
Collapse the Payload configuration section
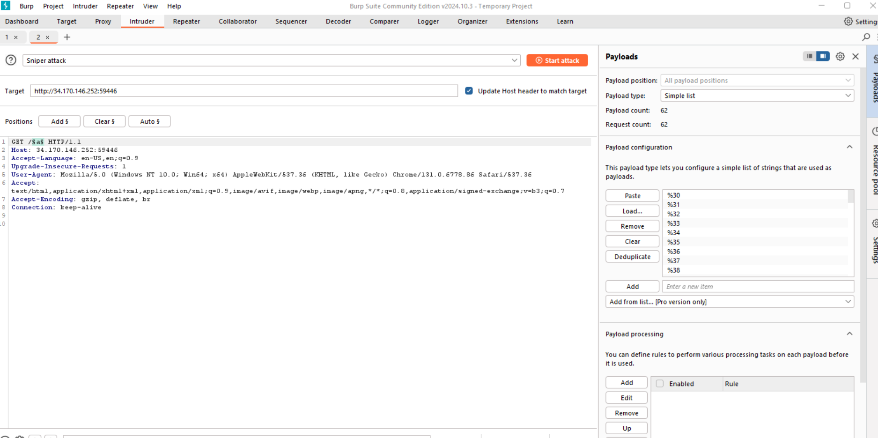click(849, 147)
